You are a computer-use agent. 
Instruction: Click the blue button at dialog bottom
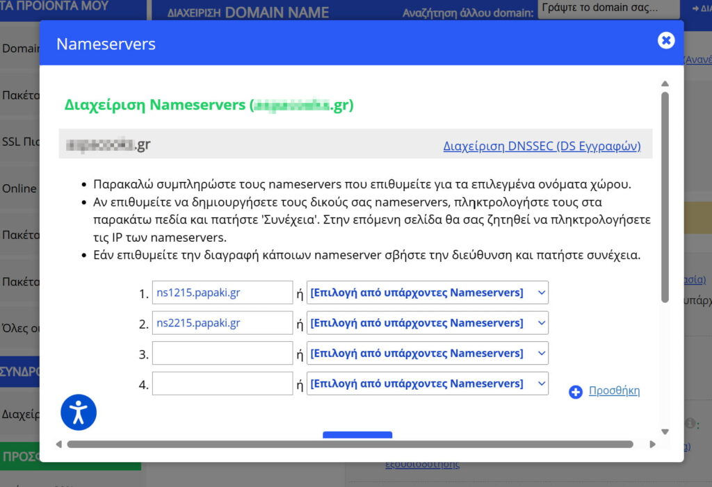357,436
